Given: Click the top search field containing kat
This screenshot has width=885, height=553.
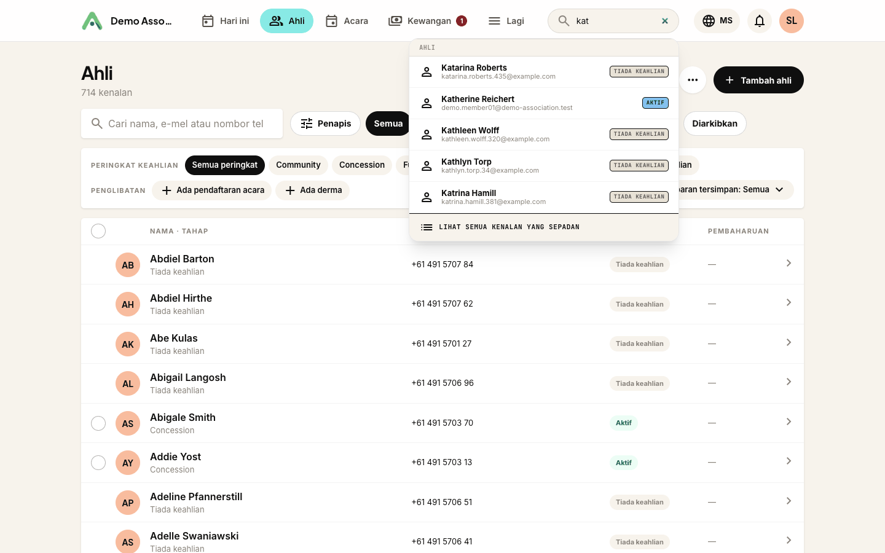Looking at the screenshot, I should (x=613, y=21).
